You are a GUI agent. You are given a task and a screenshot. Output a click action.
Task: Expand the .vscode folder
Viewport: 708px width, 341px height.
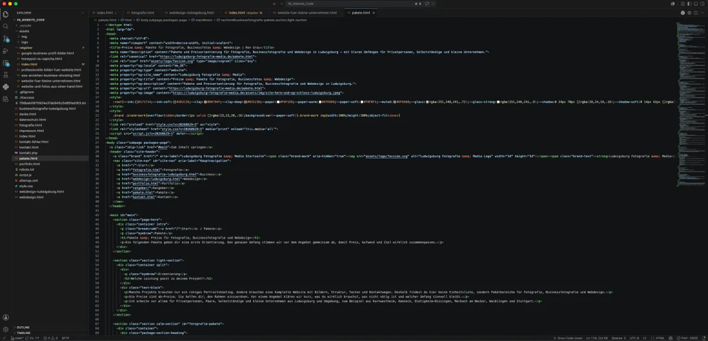pyautogui.click(x=25, y=26)
